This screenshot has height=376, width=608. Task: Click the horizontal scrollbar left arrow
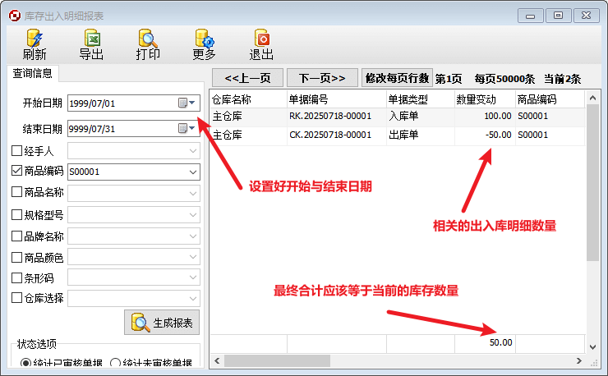tap(217, 361)
